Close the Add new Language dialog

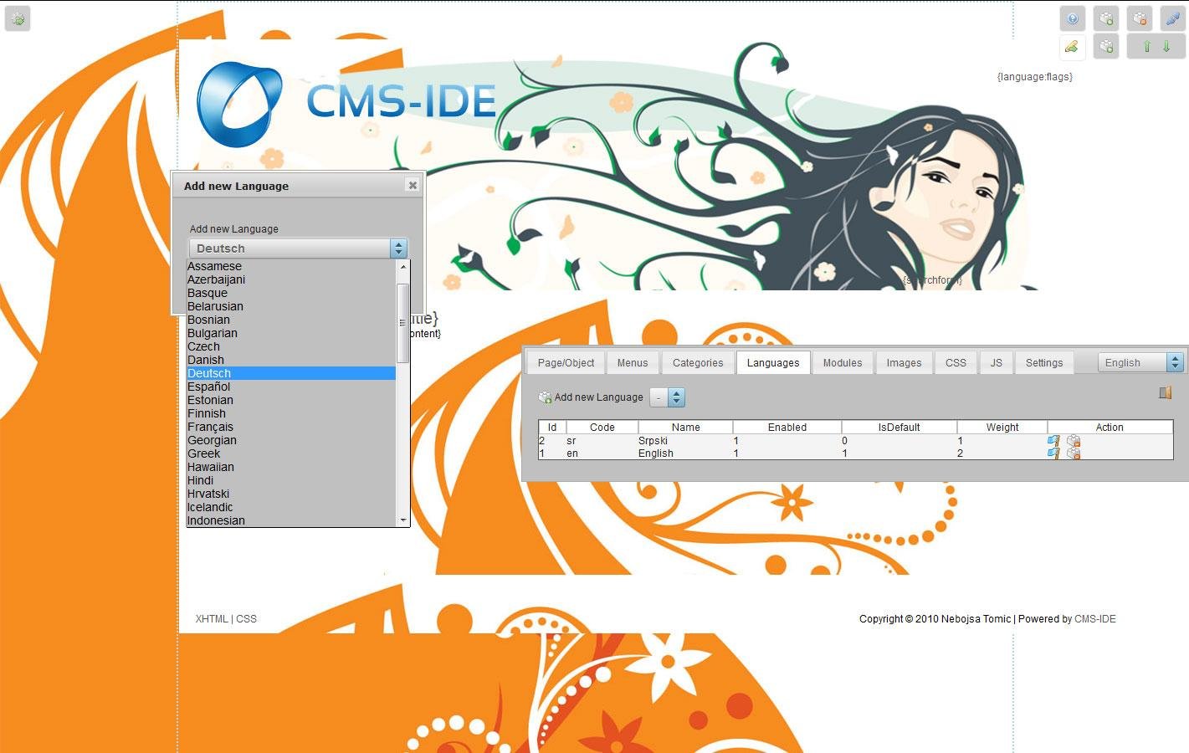coord(412,185)
